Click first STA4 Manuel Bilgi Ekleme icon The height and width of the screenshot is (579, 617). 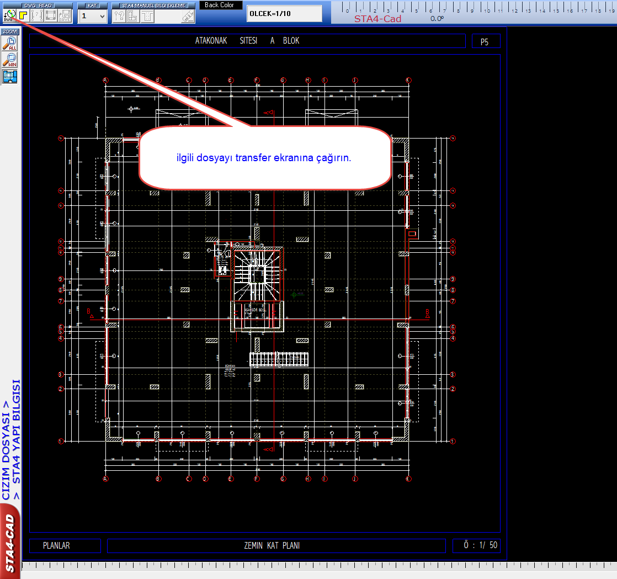[119, 16]
